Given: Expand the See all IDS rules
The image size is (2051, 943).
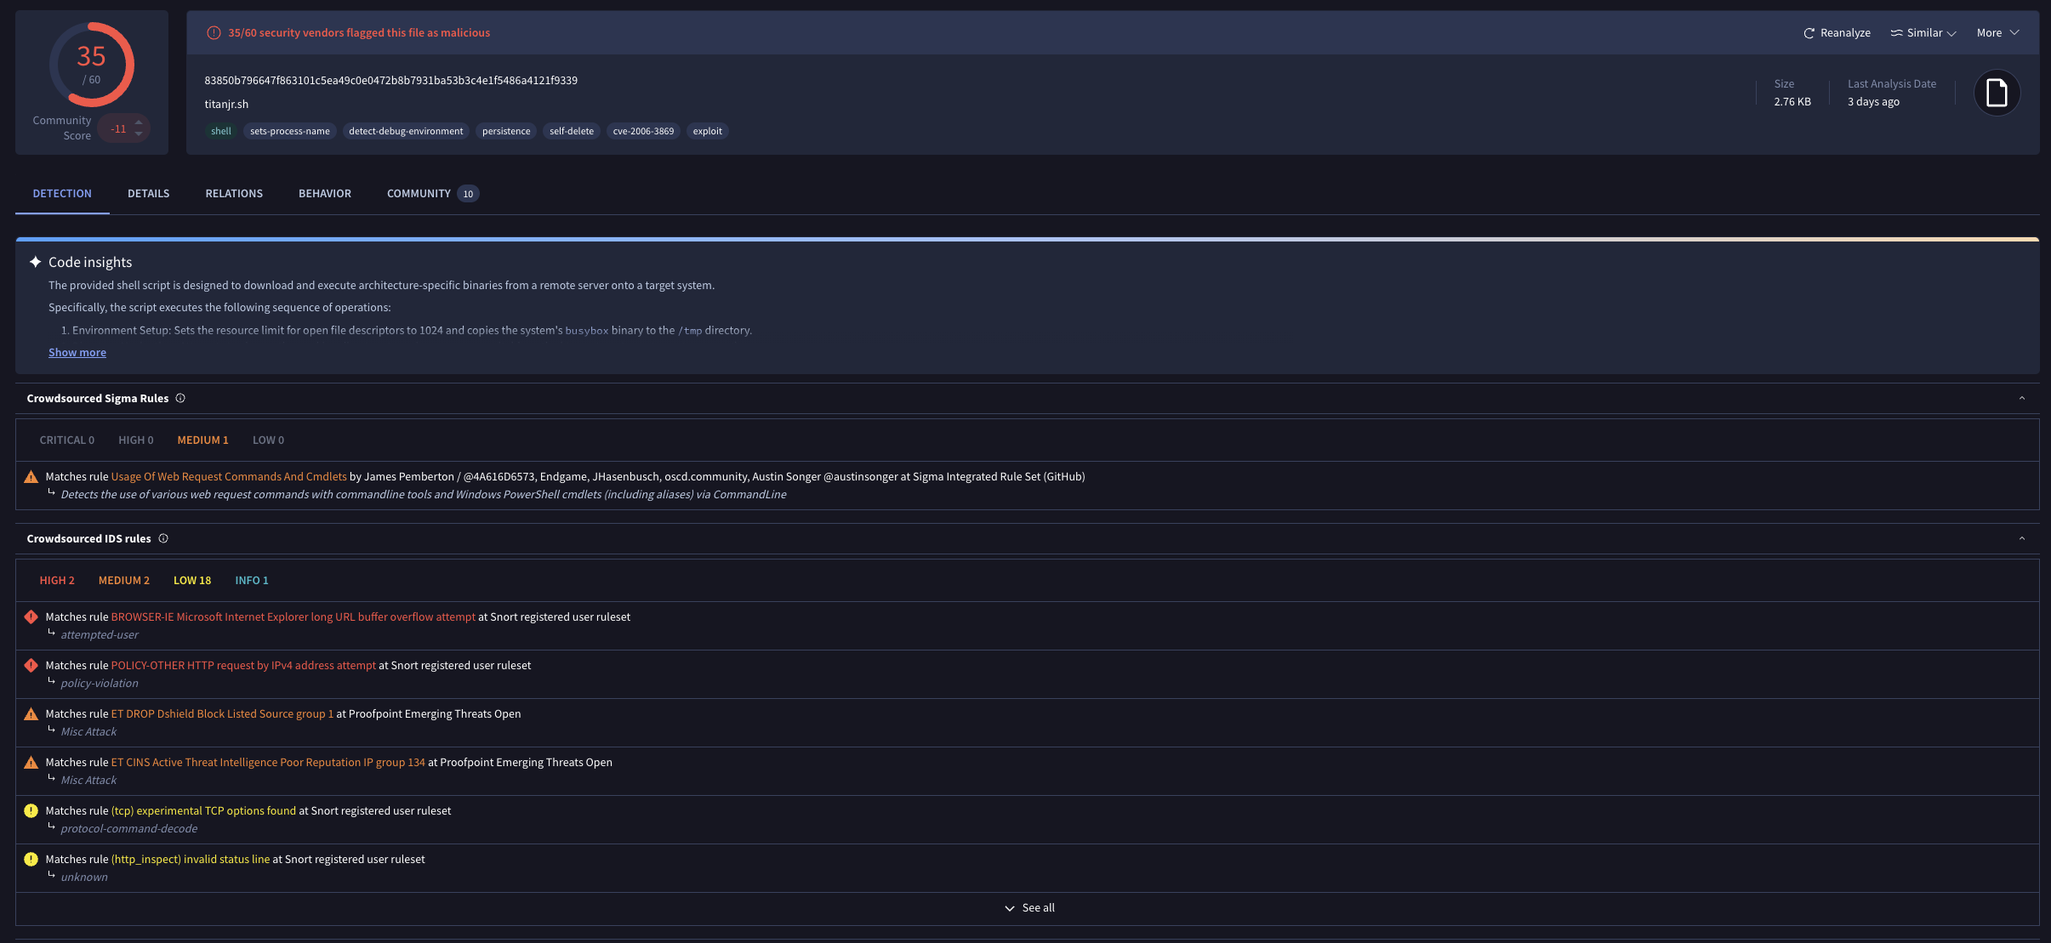Looking at the screenshot, I should [x=1029, y=908].
